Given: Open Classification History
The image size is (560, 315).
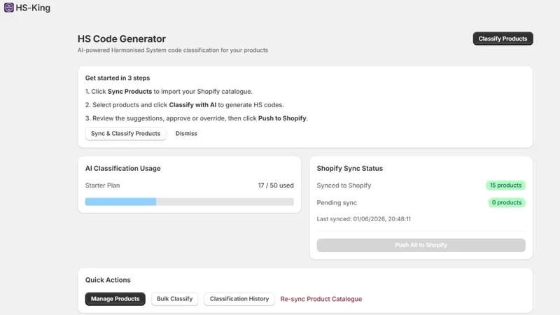Looking at the screenshot, I should 239,299.
